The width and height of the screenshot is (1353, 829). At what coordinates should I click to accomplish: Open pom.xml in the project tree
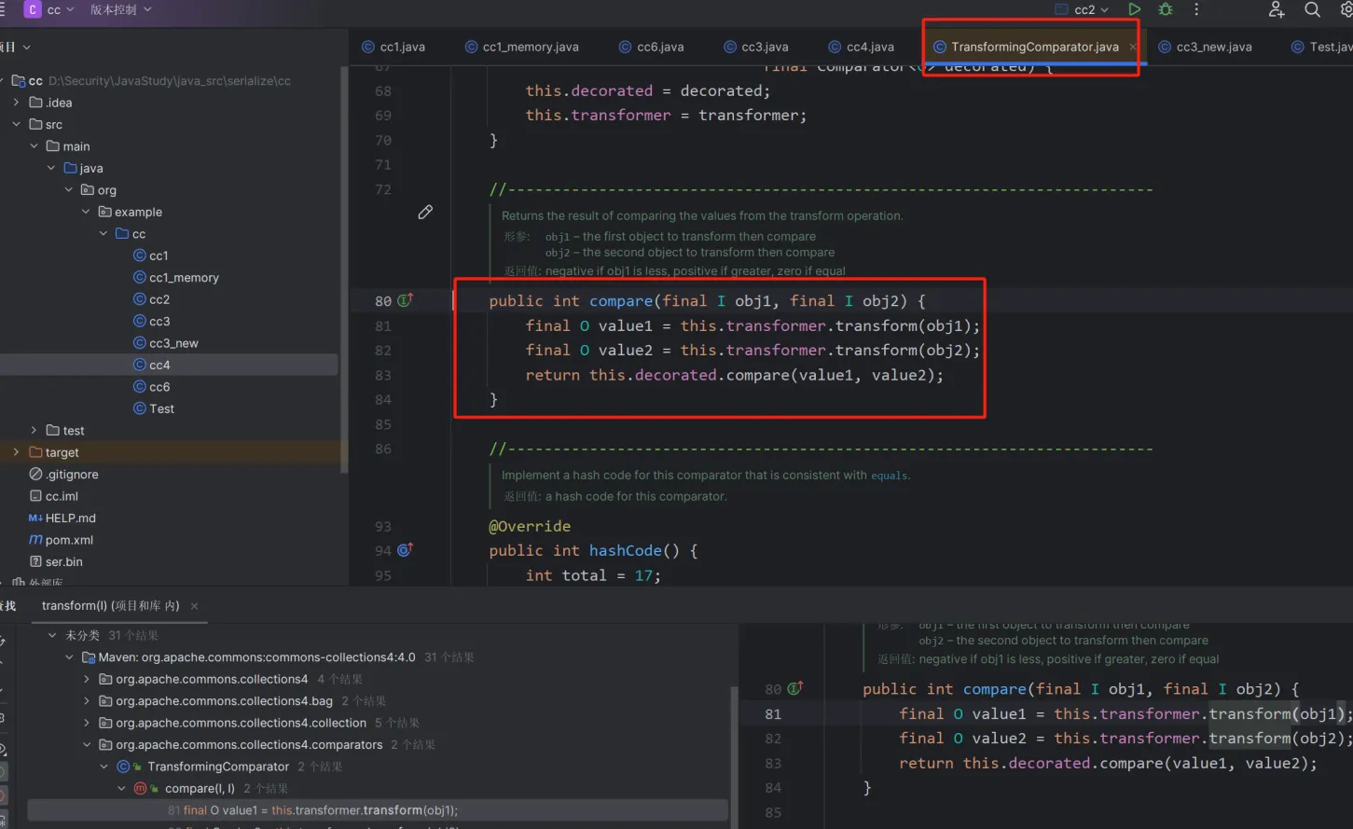(68, 540)
